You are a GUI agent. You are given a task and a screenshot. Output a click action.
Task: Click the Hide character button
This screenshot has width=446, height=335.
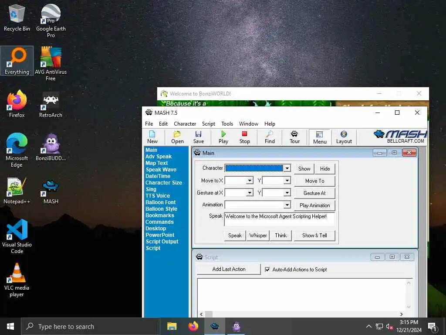[325, 169]
